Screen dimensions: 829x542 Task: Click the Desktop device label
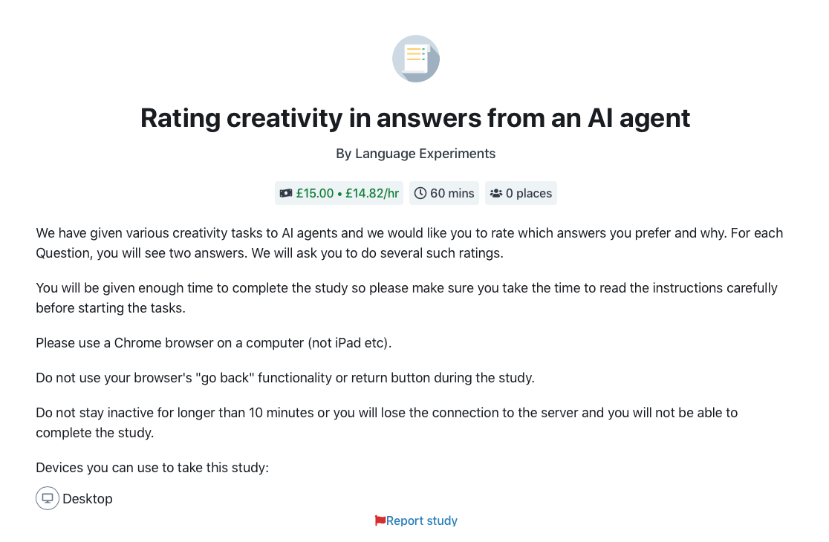(87, 499)
